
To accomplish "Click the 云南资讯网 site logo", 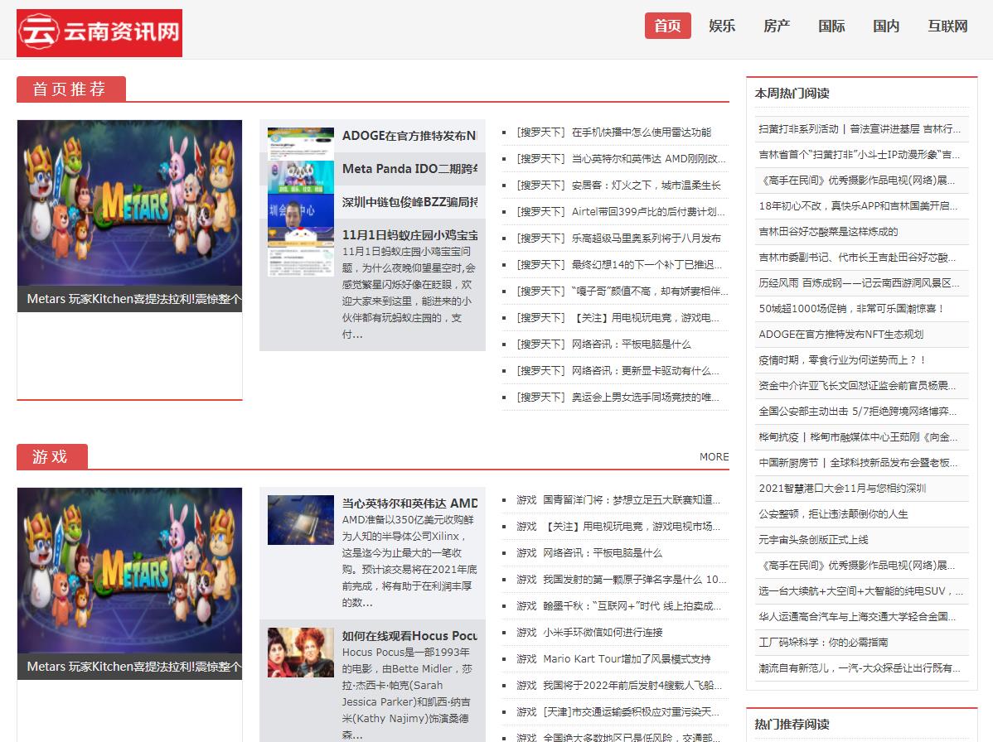I will pos(99,33).
